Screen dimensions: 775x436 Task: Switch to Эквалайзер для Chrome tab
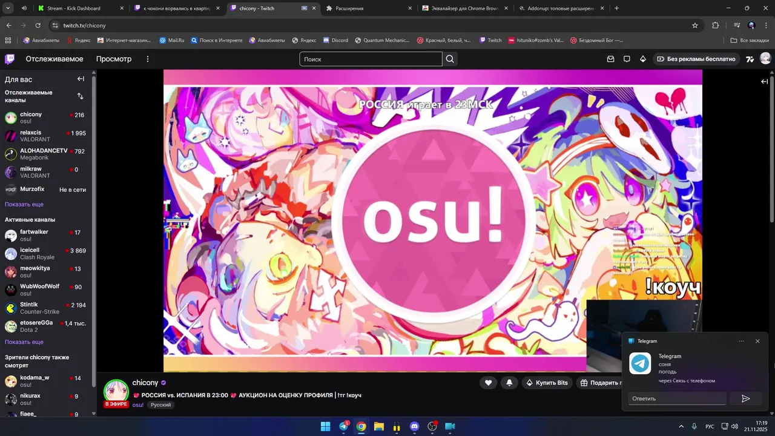point(464,8)
